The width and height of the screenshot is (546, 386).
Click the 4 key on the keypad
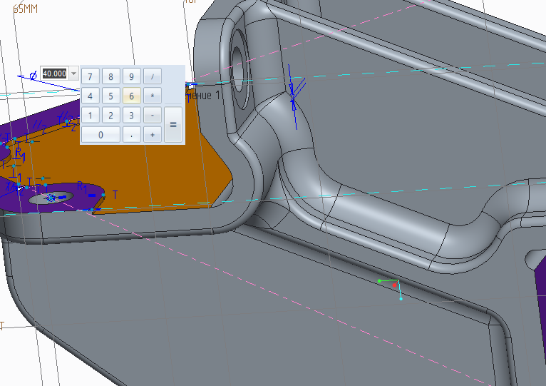(91, 96)
